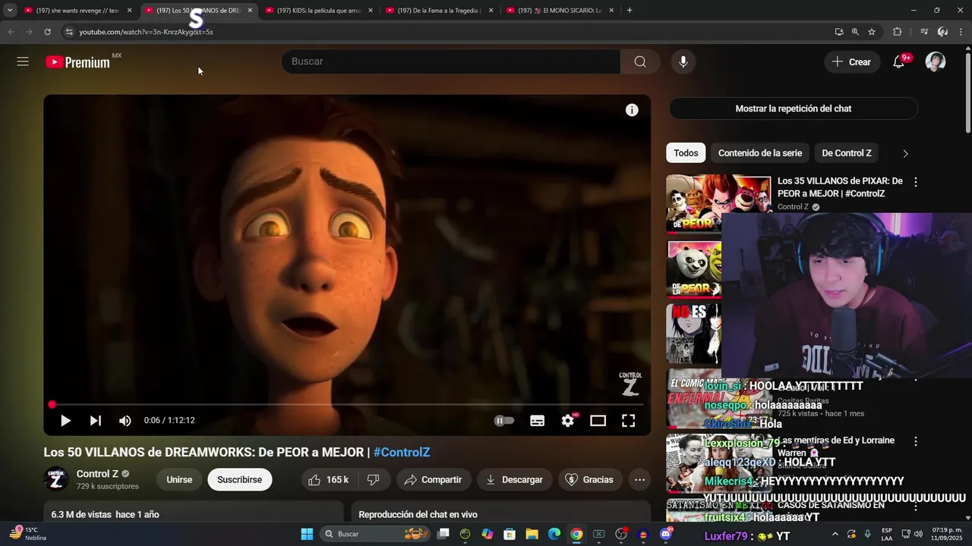972x546 pixels.
Task: Switch to 'El MONO SICARIO' browser tab
Action: click(560, 11)
